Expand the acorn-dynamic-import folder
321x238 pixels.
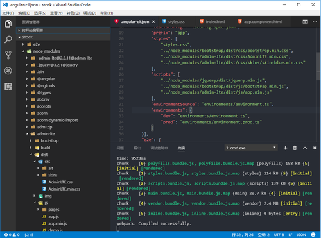click(64, 120)
